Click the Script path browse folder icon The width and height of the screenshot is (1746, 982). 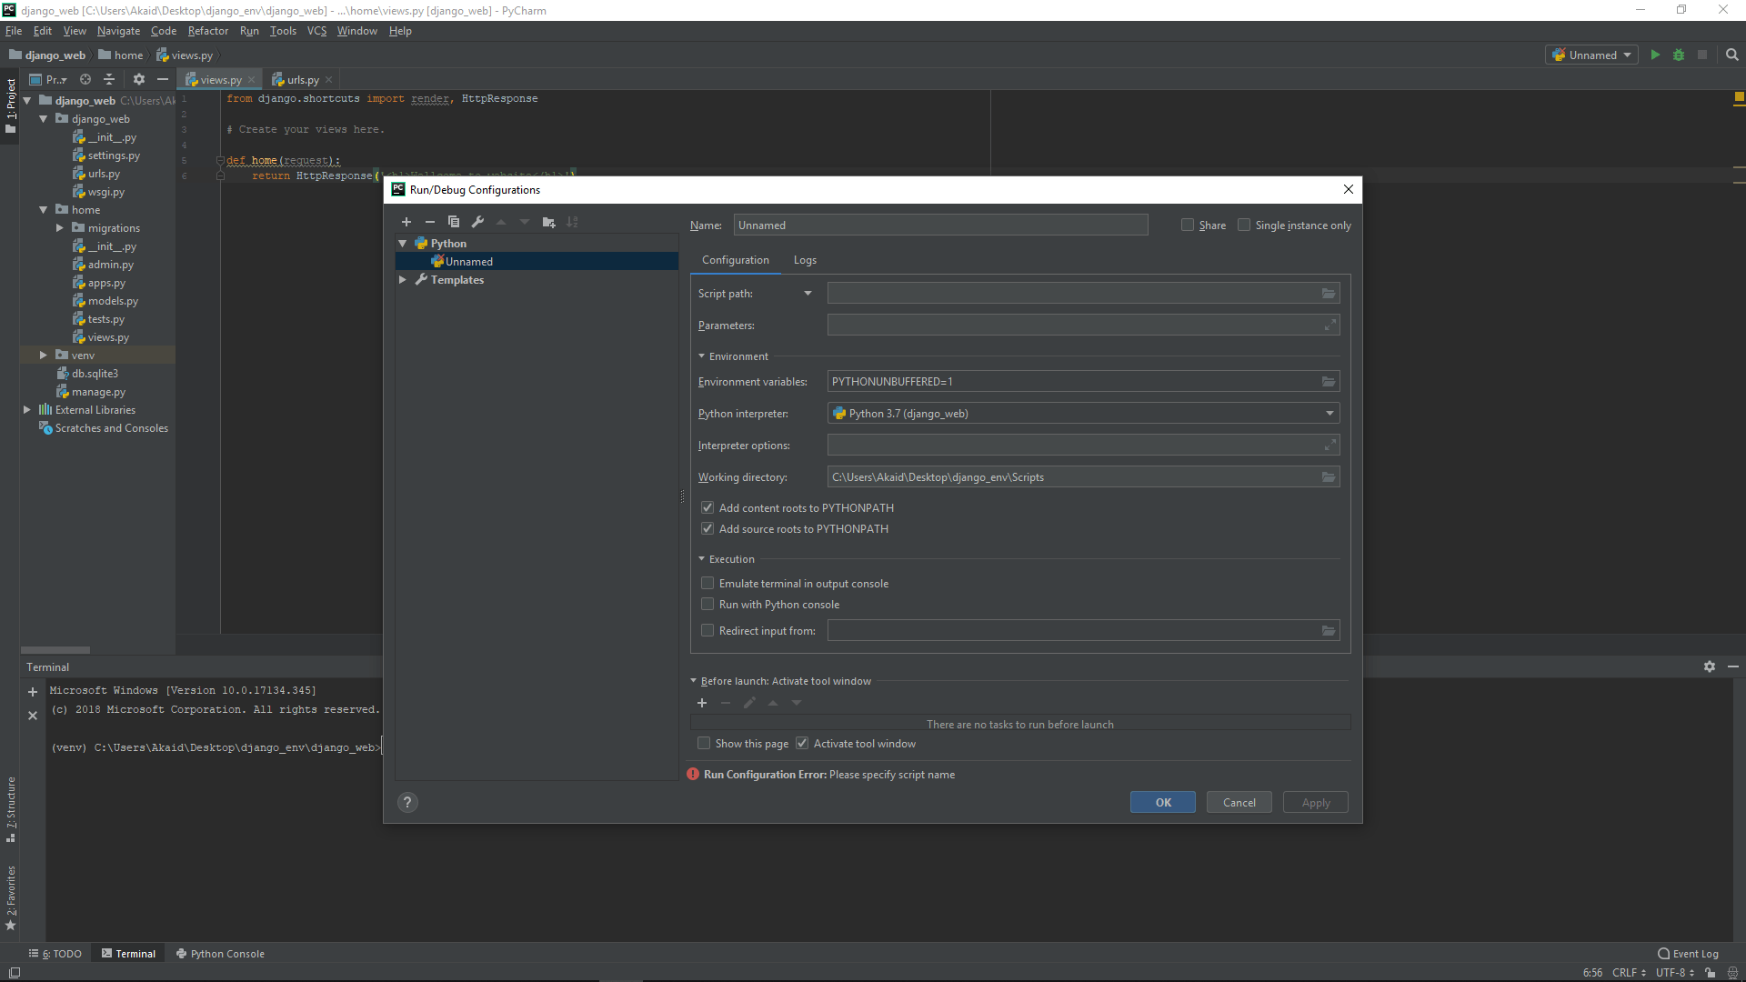[1329, 294]
